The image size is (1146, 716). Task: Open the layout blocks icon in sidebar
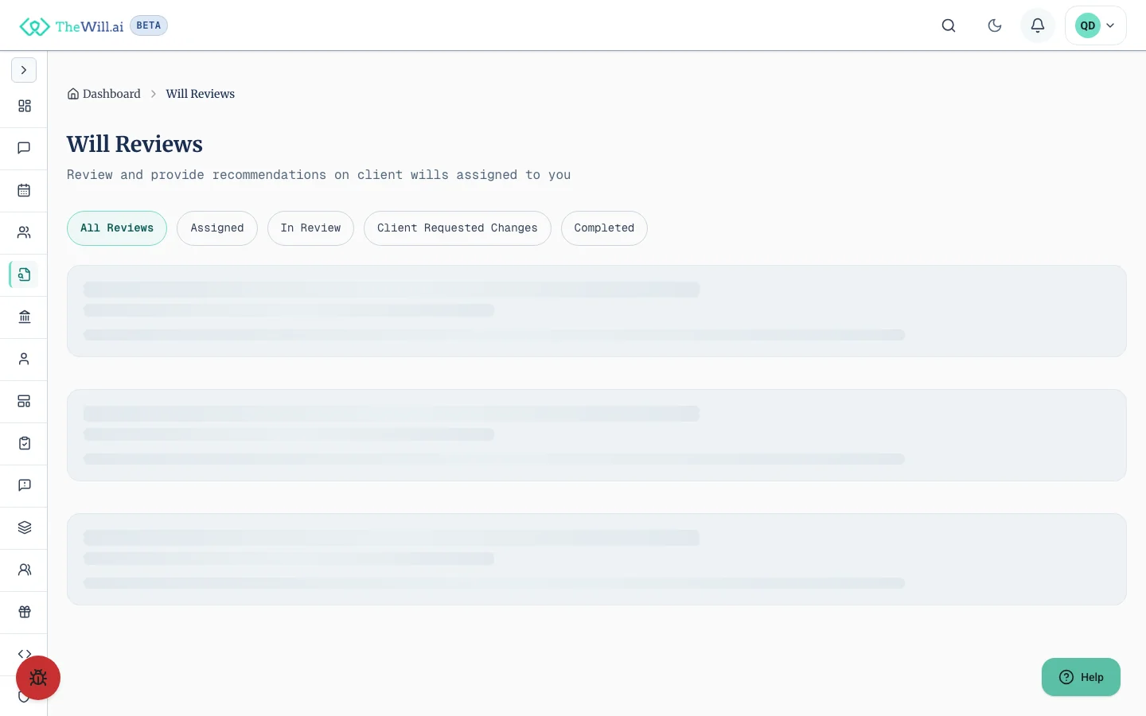point(24,401)
